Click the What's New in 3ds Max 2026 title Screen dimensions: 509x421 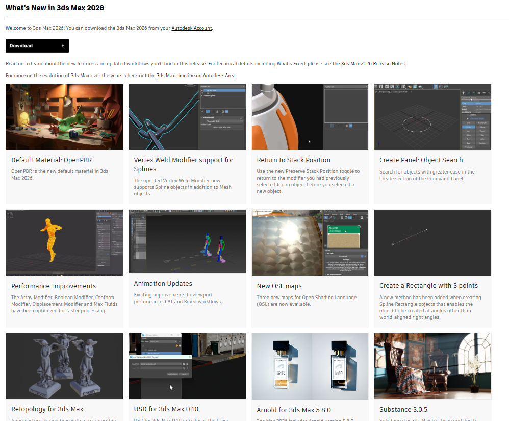coord(55,8)
